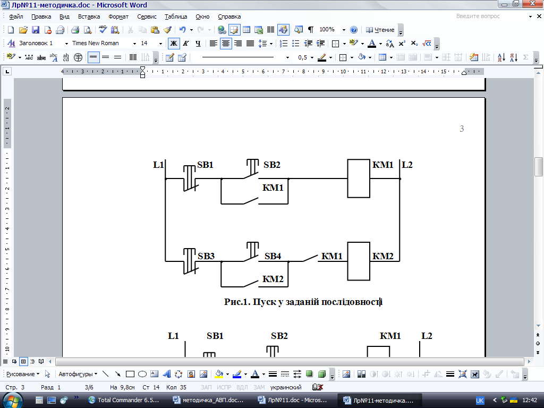Image resolution: width=544 pixels, height=408 pixels.
Task: Set text columns layout
Action: click(270, 30)
